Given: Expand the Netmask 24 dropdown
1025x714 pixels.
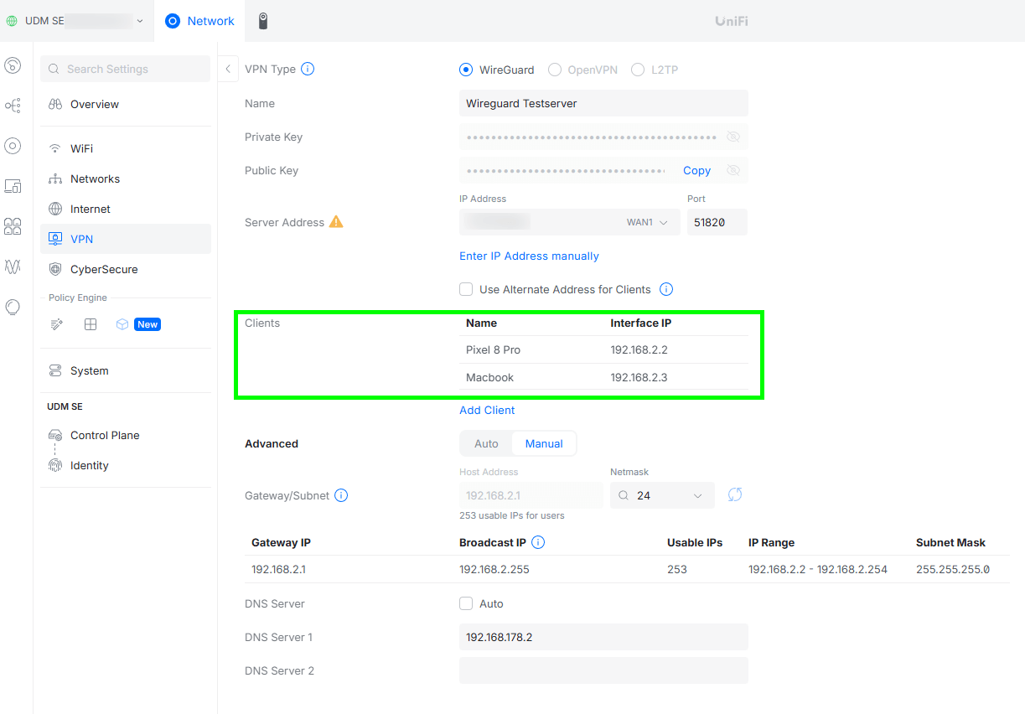Looking at the screenshot, I should (x=662, y=495).
